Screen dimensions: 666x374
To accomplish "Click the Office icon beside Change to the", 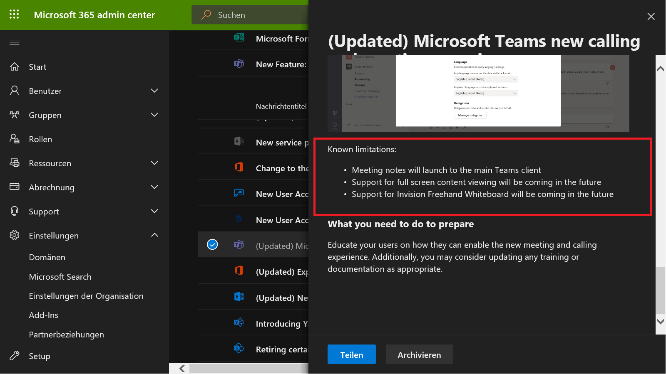I will click(239, 167).
